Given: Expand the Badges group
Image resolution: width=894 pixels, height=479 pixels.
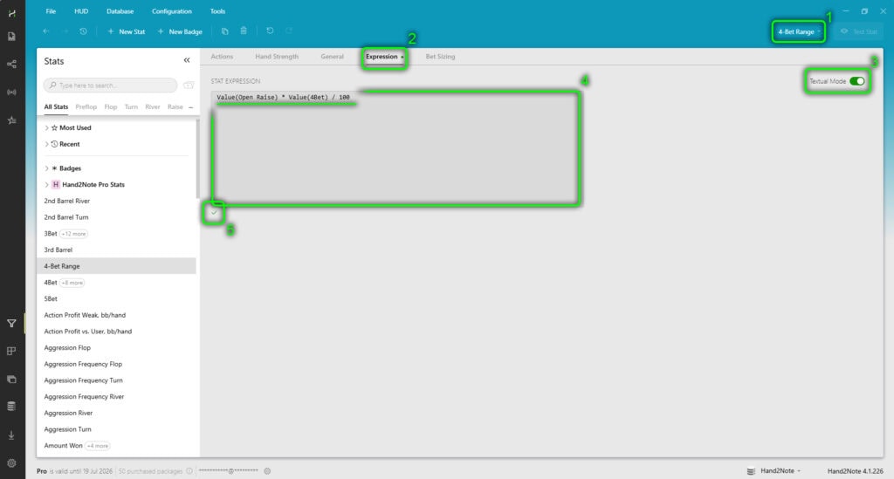Looking at the screenshot, I should point(46,168).
